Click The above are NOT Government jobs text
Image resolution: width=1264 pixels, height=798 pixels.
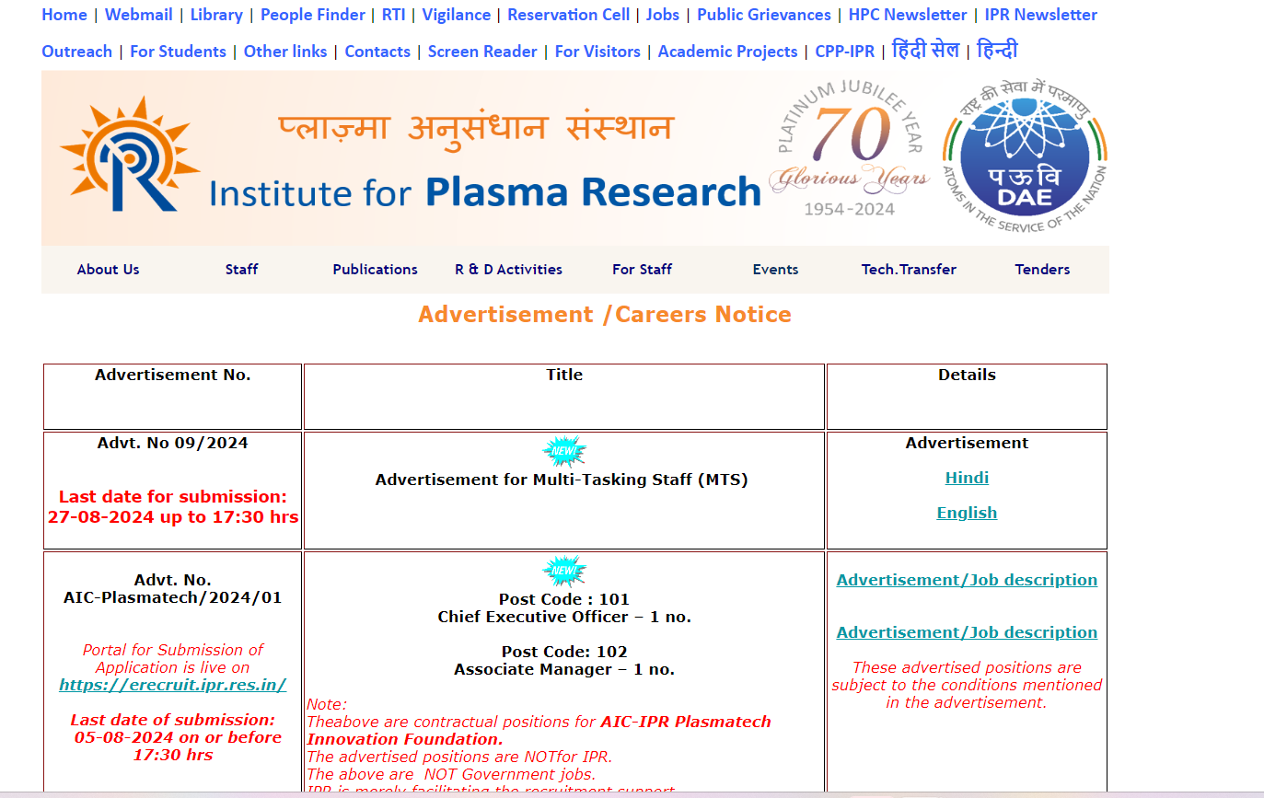[451, 774]
